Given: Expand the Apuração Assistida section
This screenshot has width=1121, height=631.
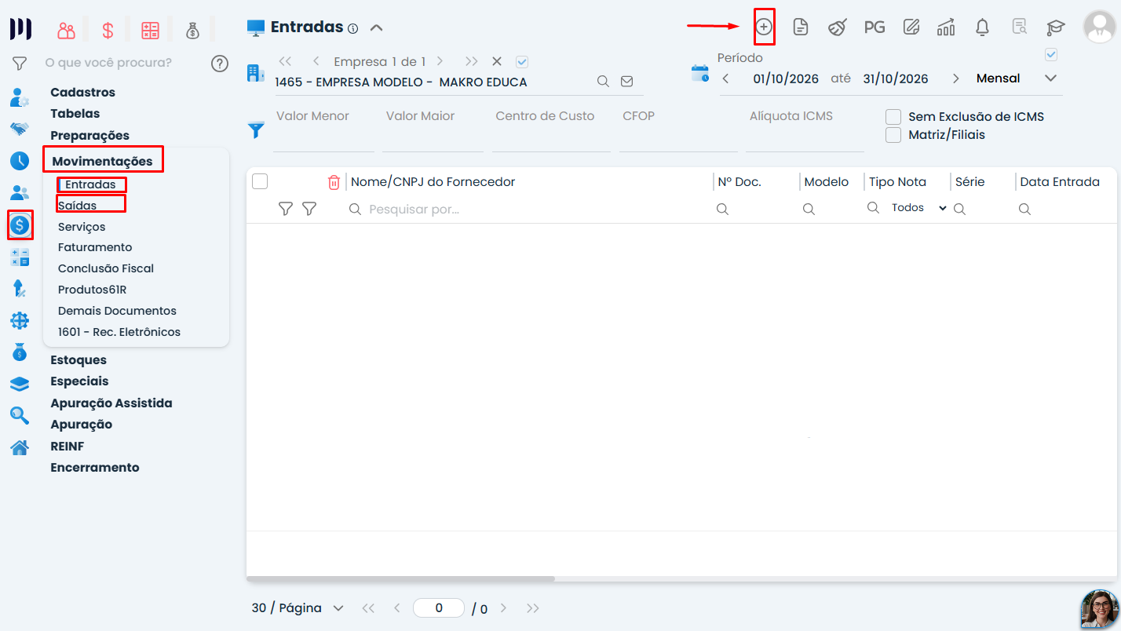Looking at the screenshot, I should [111, 403].
